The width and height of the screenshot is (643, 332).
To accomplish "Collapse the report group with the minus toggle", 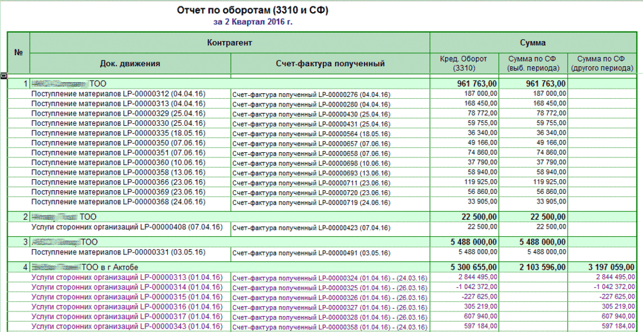I will pyautogui.click(x=4, y=76).
